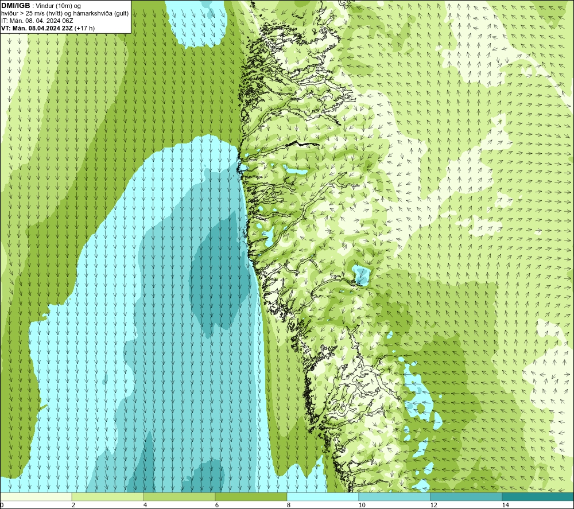The height and width of the screenshot is (509, 574).
Task: Click the 4–6 m/s green legend swatch
Action: (179, 496)
